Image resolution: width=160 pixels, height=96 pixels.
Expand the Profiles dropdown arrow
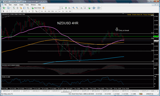[10, 8]
